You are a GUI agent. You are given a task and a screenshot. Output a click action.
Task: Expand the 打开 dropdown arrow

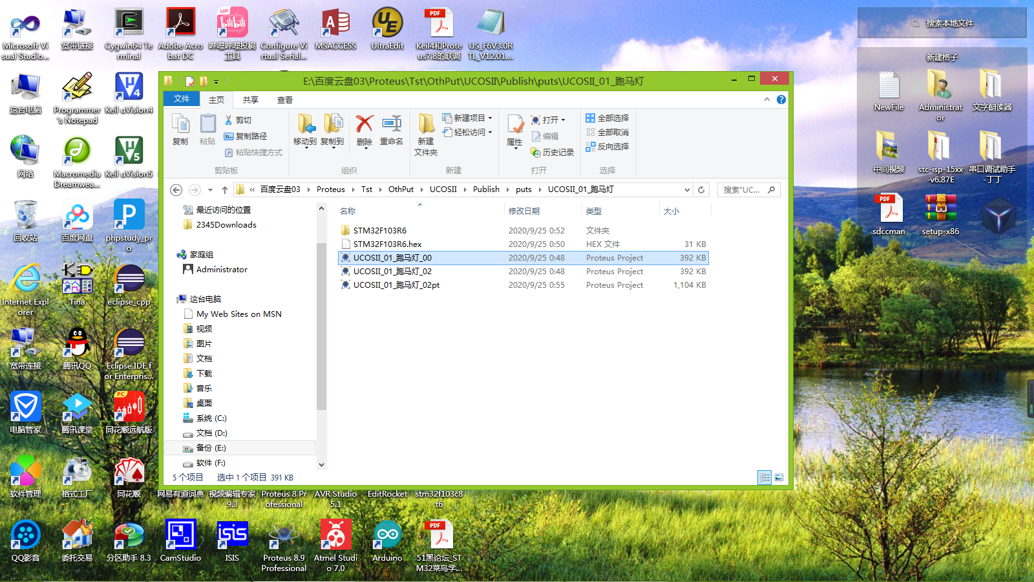tap(562, 119)
